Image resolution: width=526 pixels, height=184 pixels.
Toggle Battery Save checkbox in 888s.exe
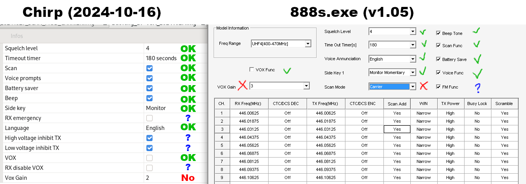click(438, 59)
